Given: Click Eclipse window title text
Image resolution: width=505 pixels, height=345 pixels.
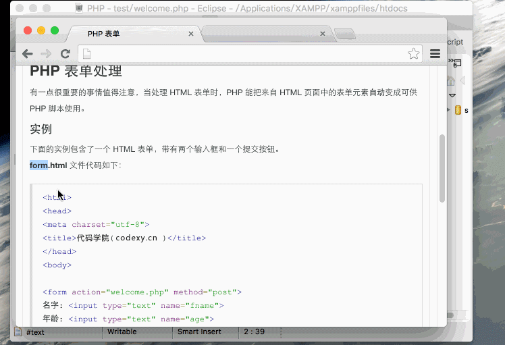Looking at the screenshot, I should (247, 8).
